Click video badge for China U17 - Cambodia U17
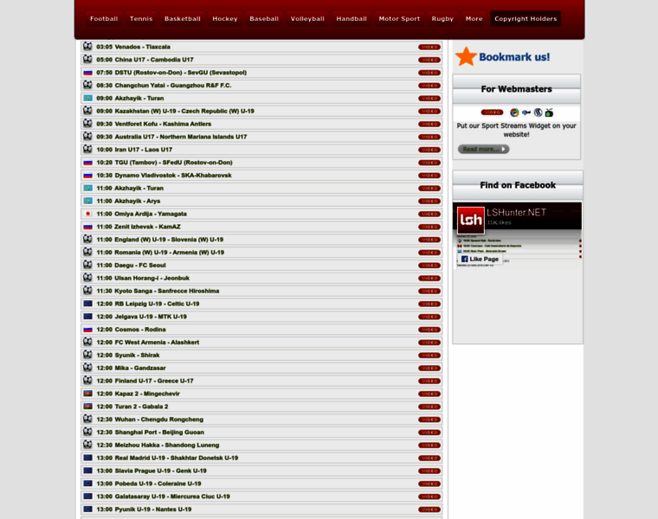The height and width of the screenshot is (519, 658). click(x=429, y=60)
